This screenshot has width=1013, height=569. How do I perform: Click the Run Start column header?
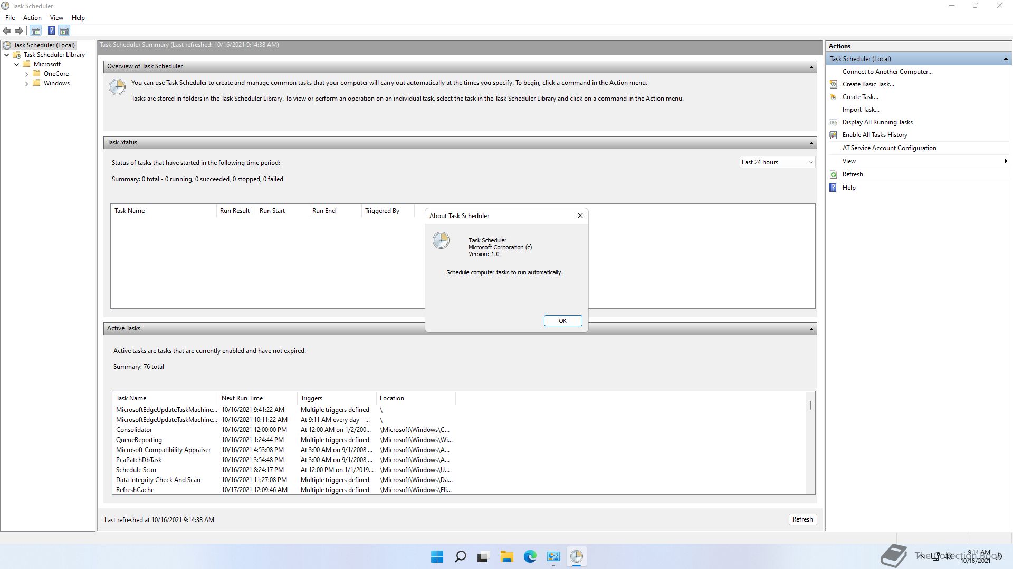pyautogui.click(x=282, y=211)
